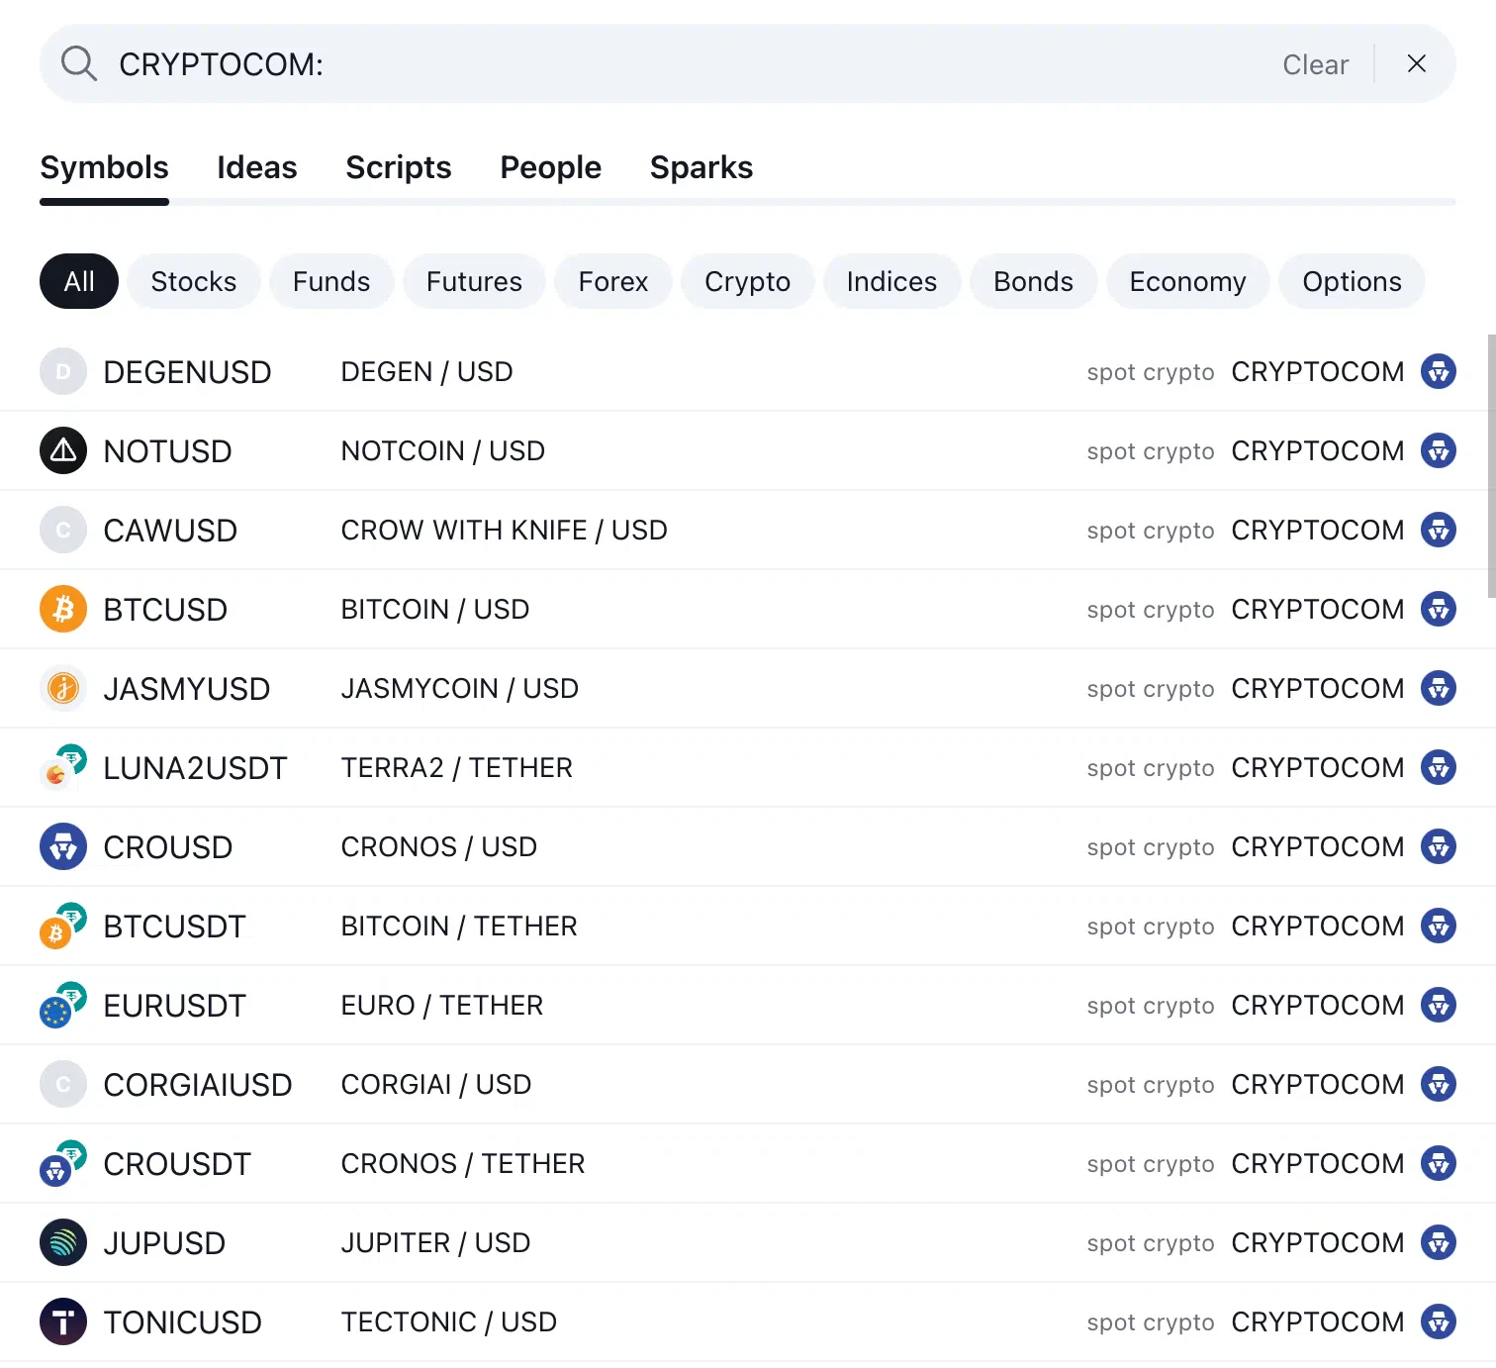The height and width of the screenshot is (1368, 1496).
Task: Filter results by Options
Action: (x=1352, y=281)
